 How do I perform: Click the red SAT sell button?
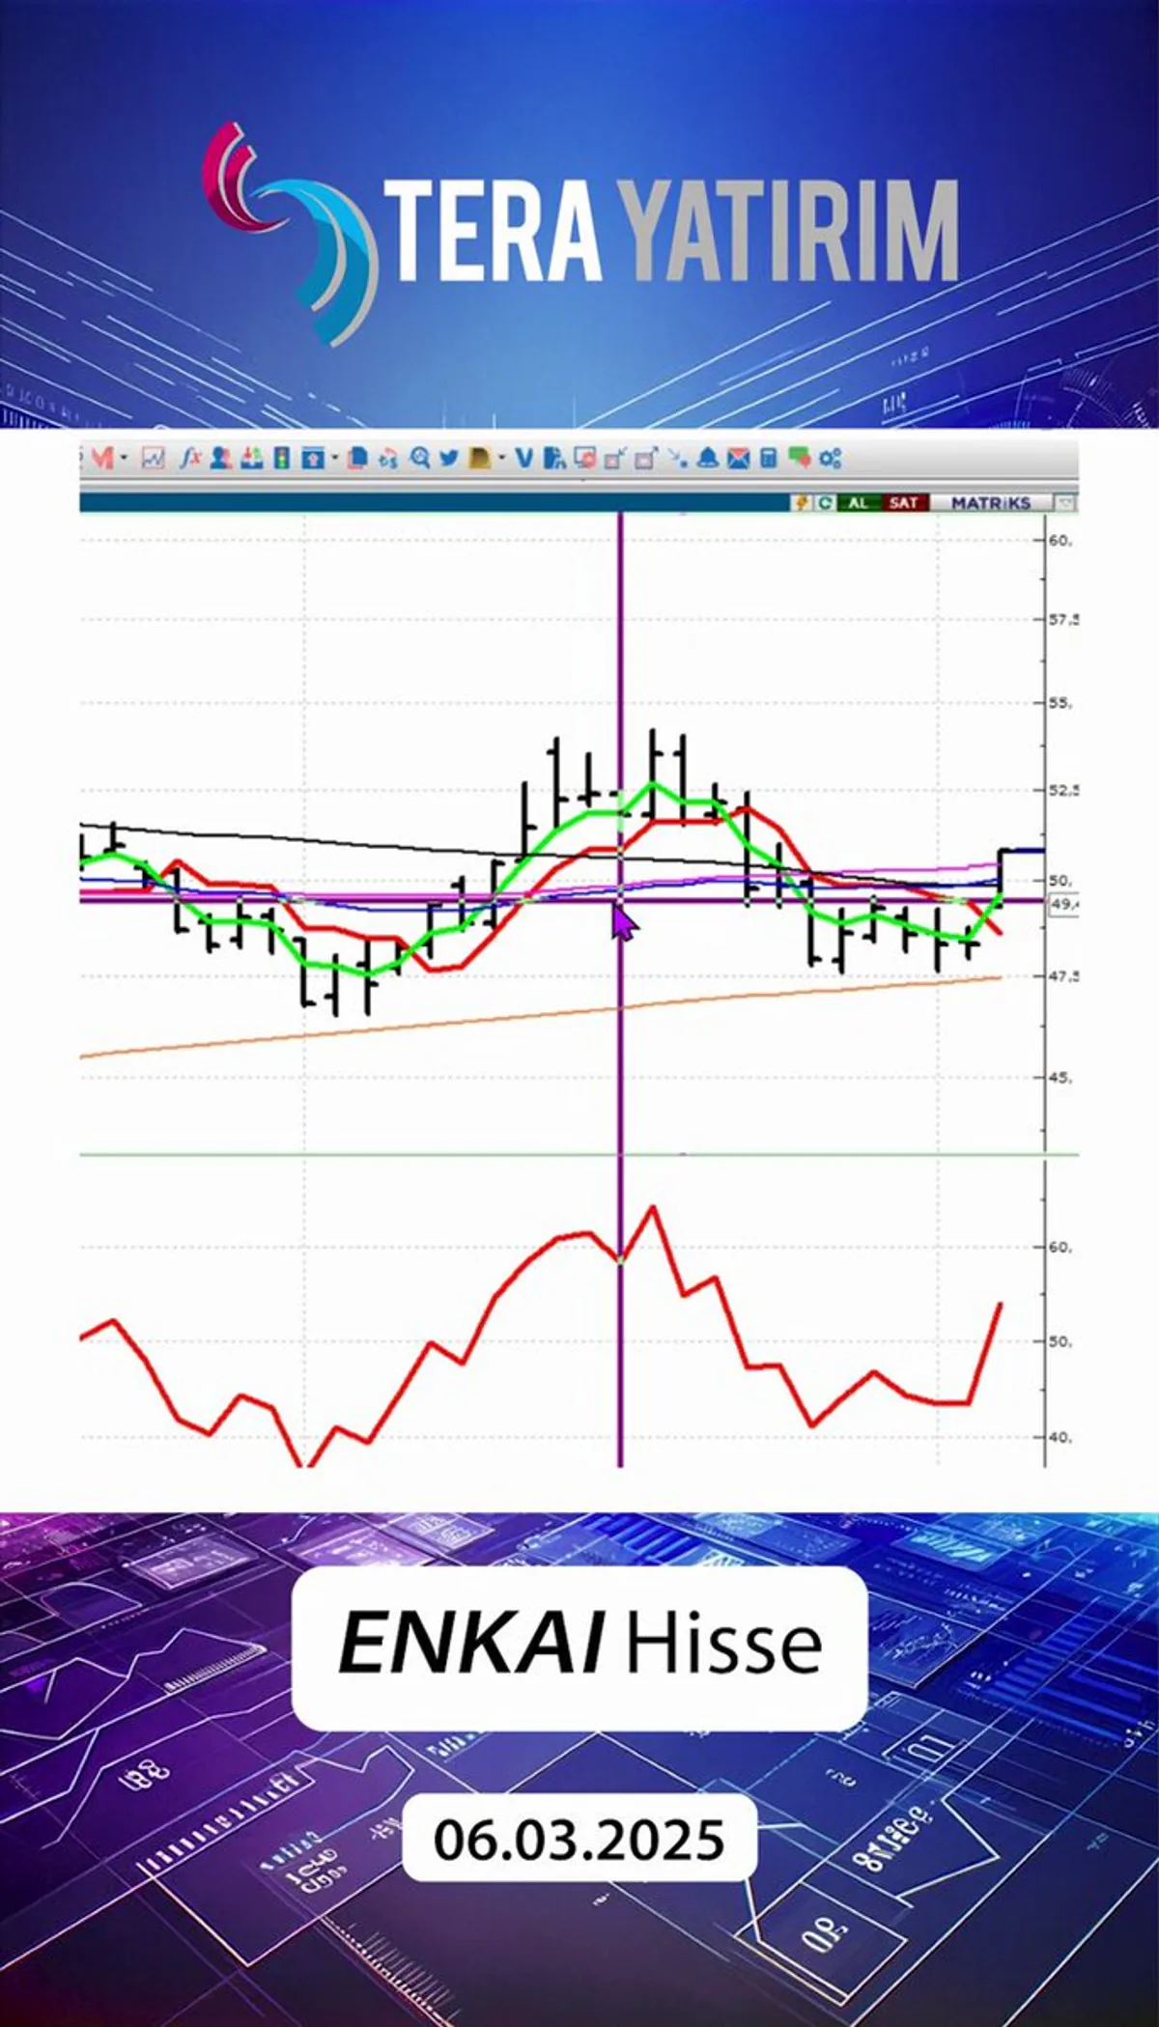tap(905, 503)
